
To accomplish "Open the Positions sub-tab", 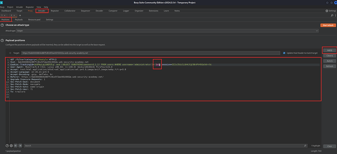I will [x=6, y=20].
